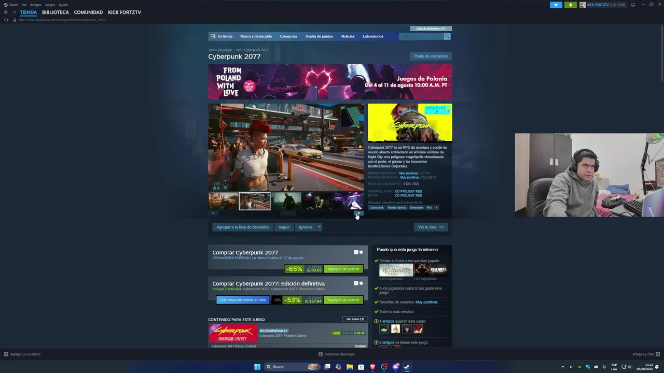Add Cyberpunk 2077 base game to cart

343,269
